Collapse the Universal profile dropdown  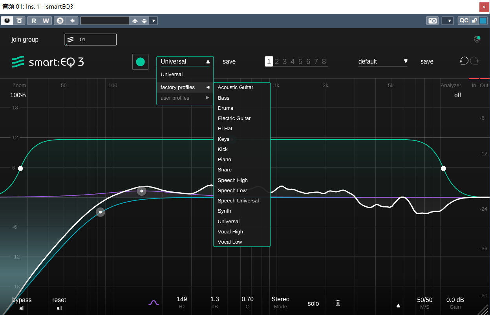tap(185, 62)
